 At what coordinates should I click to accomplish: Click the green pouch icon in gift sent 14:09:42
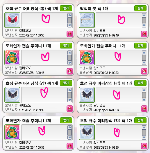click(x=87, y=58)
